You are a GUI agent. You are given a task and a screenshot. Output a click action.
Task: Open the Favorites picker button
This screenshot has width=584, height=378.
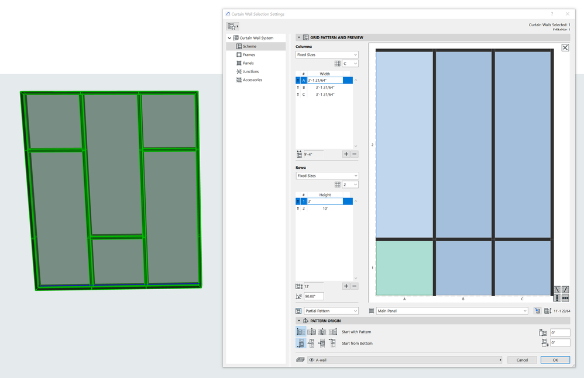click(x=232, y=26)
